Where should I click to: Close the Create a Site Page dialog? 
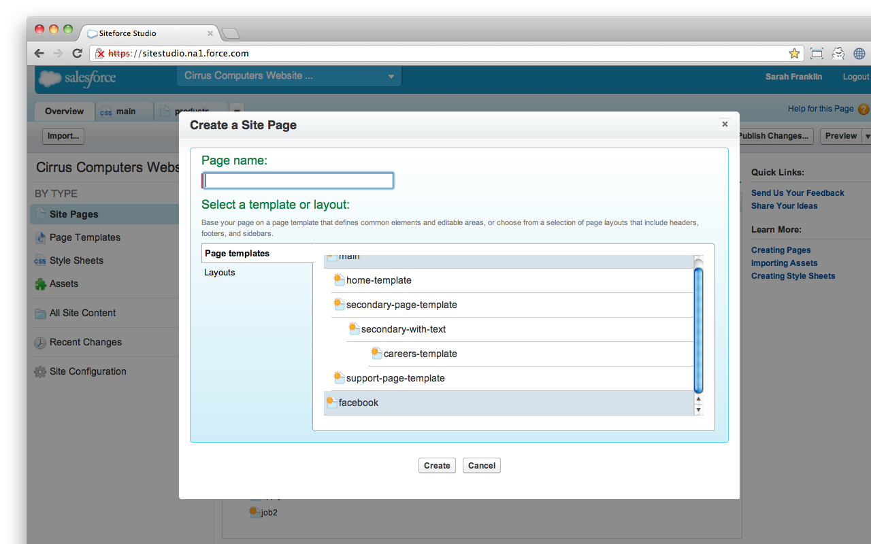pyautogui.click(x=725, y=124)
